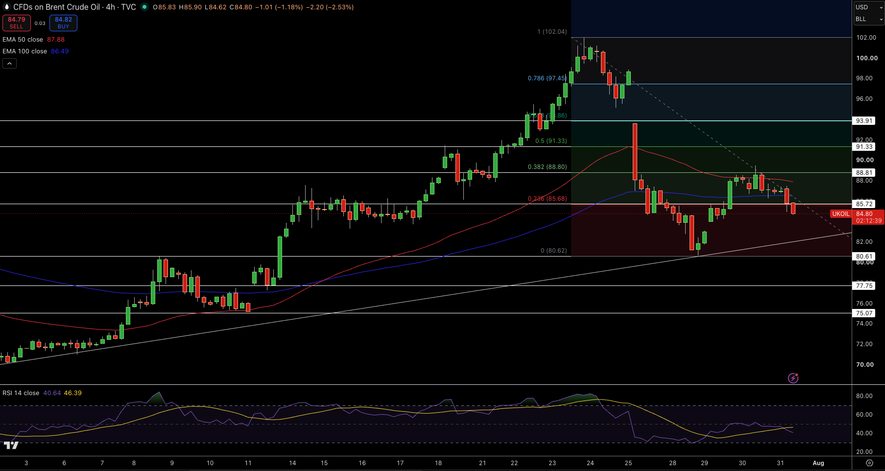Image resolution: width=885 pixels, height=471 pixels.
Task: Click the EMA 50 value 87.88
Action: (x=56, y=40)
